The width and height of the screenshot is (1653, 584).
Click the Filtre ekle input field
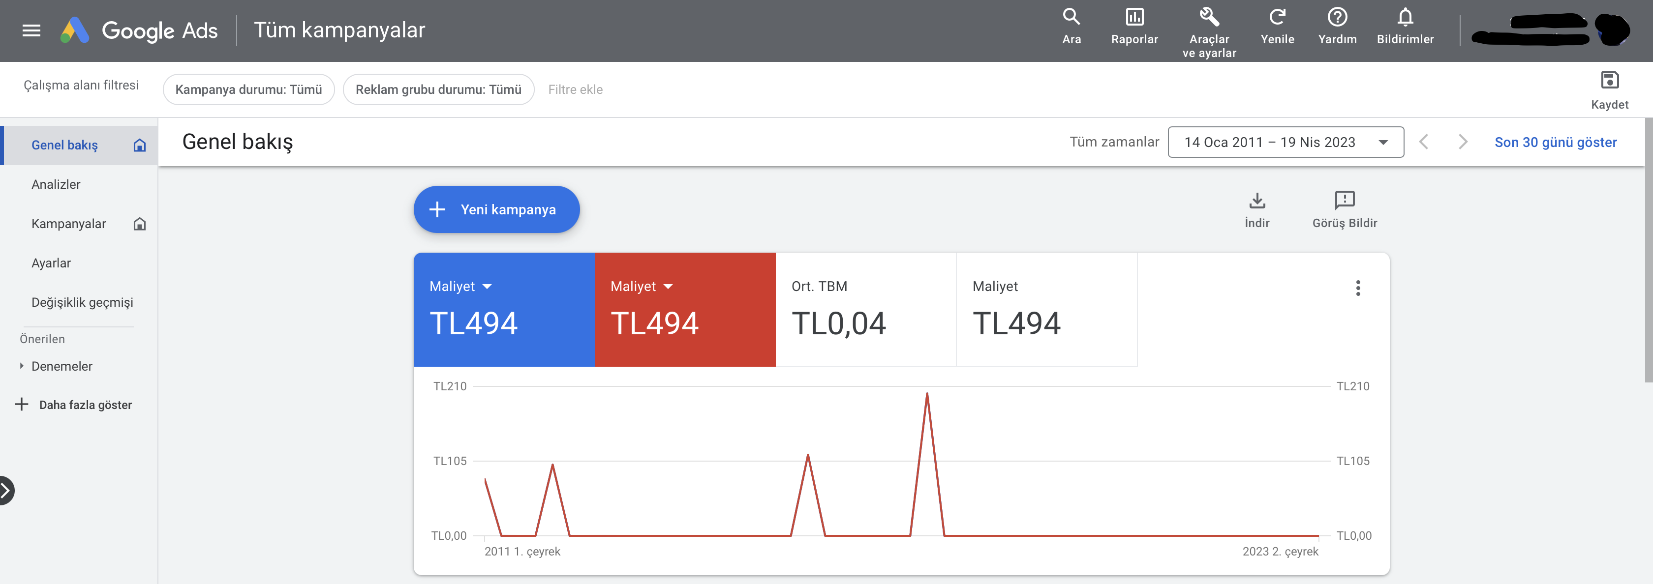575,90
